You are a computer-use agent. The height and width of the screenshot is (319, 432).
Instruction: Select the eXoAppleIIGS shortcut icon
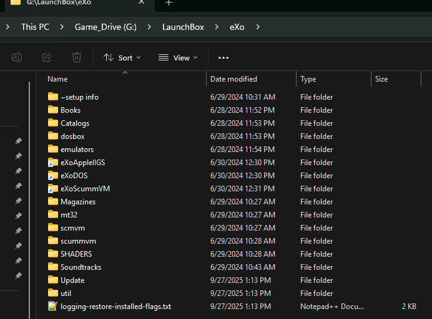coord(52,163)
